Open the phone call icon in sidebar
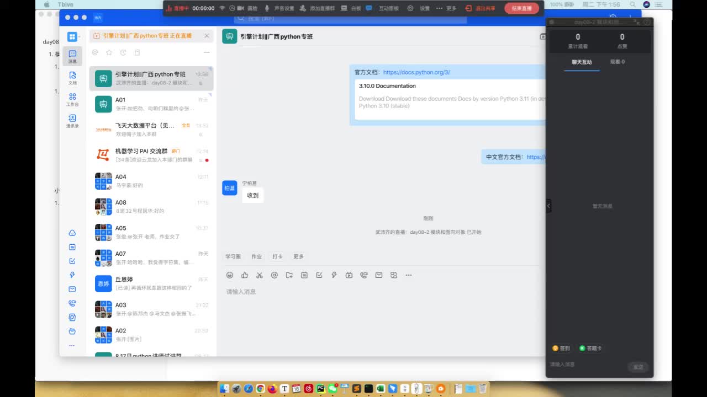 72,303
